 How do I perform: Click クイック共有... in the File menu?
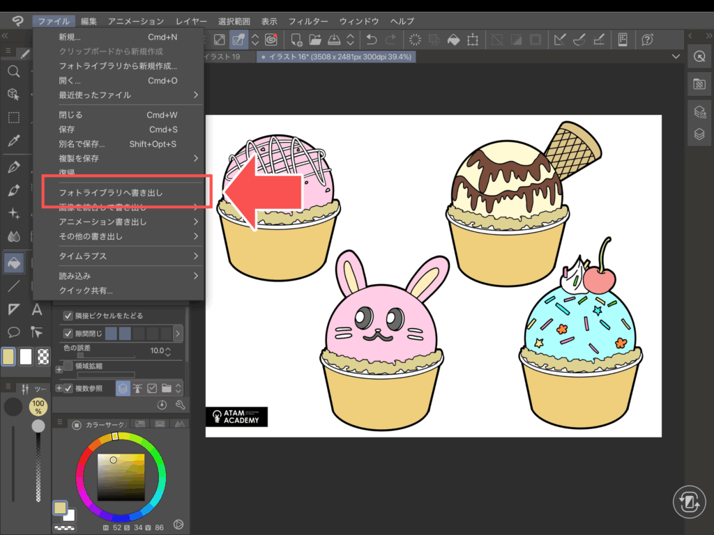click(86, 290)
